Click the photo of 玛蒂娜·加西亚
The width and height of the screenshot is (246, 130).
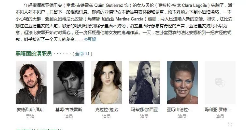tap(144, 83)
